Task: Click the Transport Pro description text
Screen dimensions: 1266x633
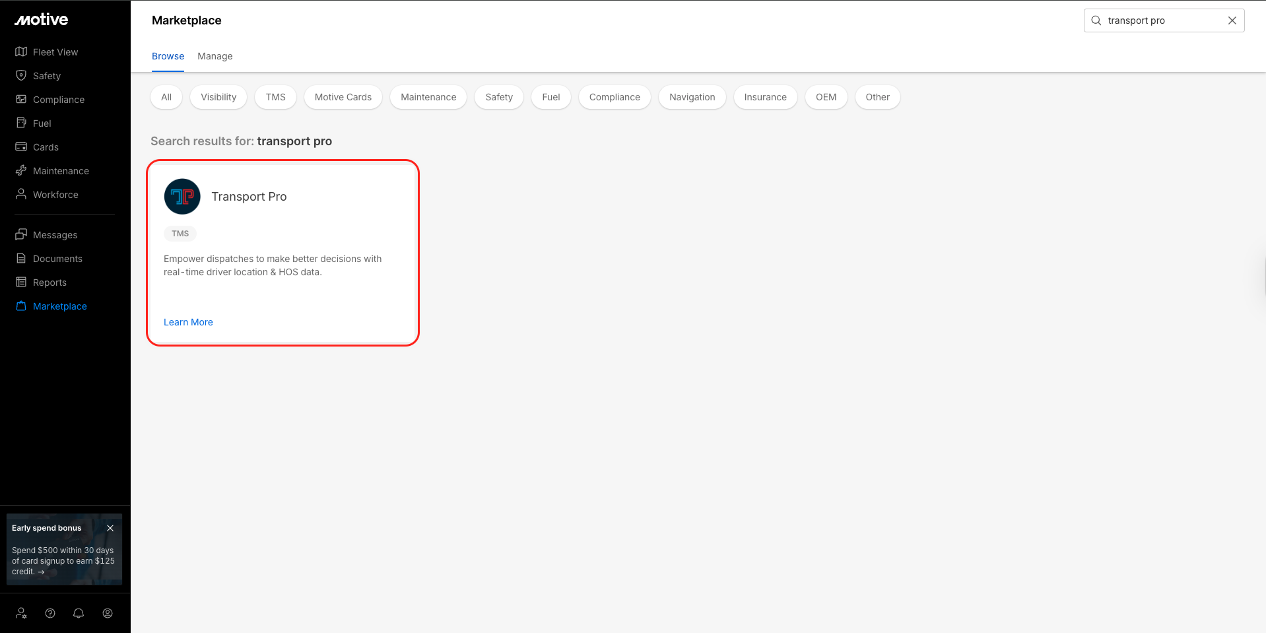Action: (x=273, y=265)
